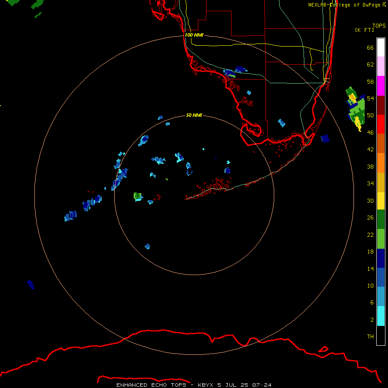The height and width of the screenshot is (388, 388).
Task: Click the cyan swatch near the legend bottom
Action: pyautogui.click(x=381, y=316)
